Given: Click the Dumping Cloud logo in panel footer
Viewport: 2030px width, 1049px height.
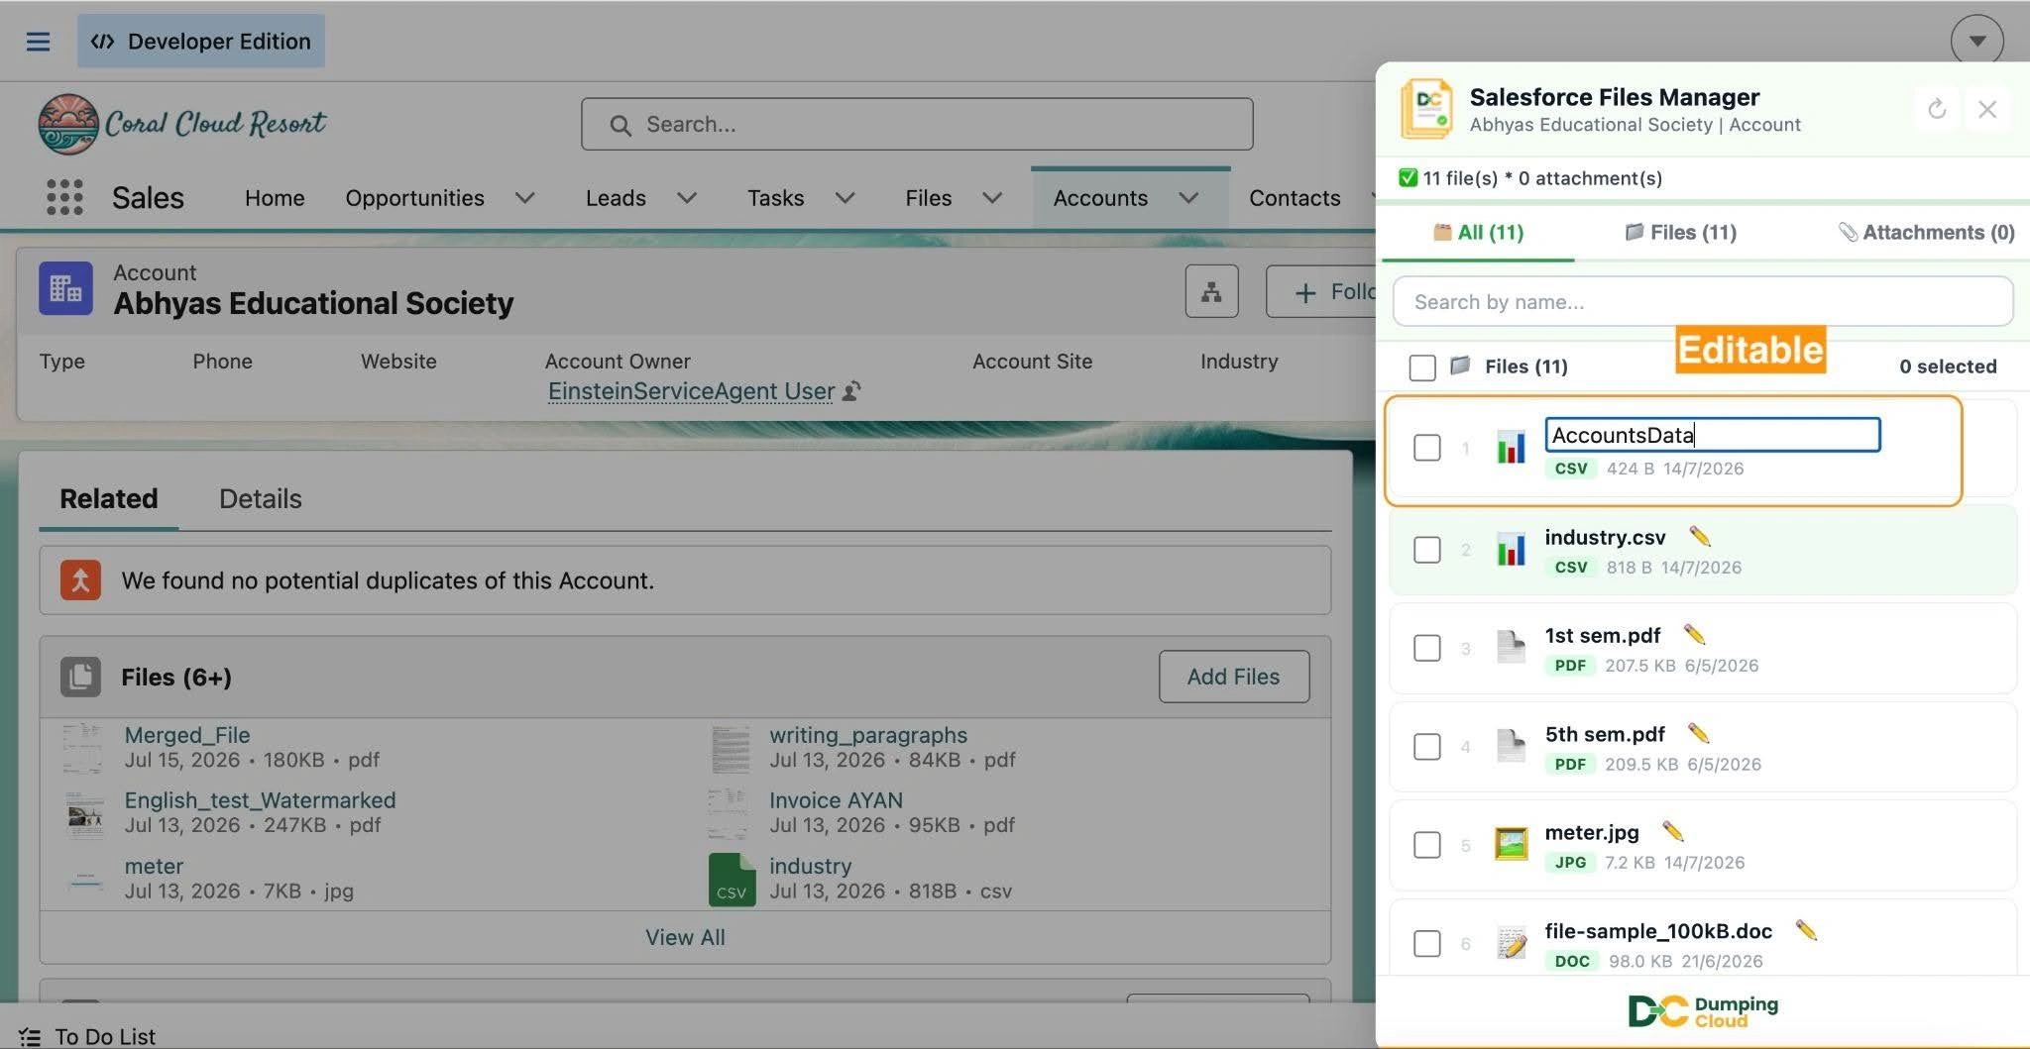Looking at the screenshot, I should click(x=1703, y=1010).
